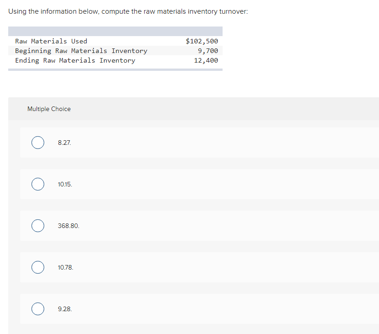Select the radio button for 8.27
This screenshot has width=379, height=334.
(x=38, y=143)
